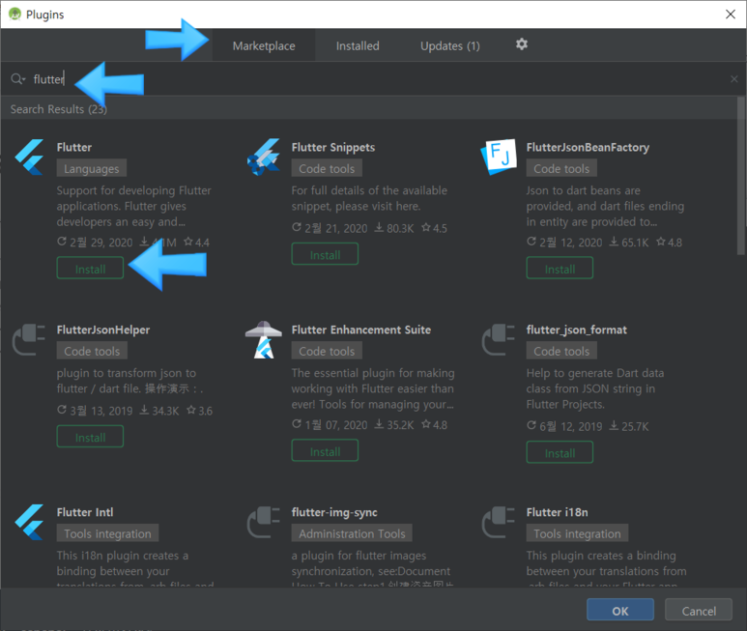Screen dimensions: 747x631
Task: Switch to the Installed tab
Action: (x=358, y=45)
